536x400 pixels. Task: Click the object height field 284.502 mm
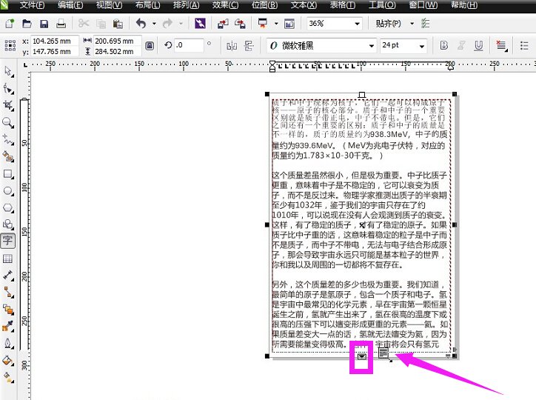tap(117, 51)
